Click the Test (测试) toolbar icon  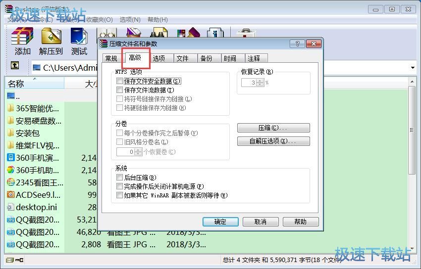click(79, 41)
